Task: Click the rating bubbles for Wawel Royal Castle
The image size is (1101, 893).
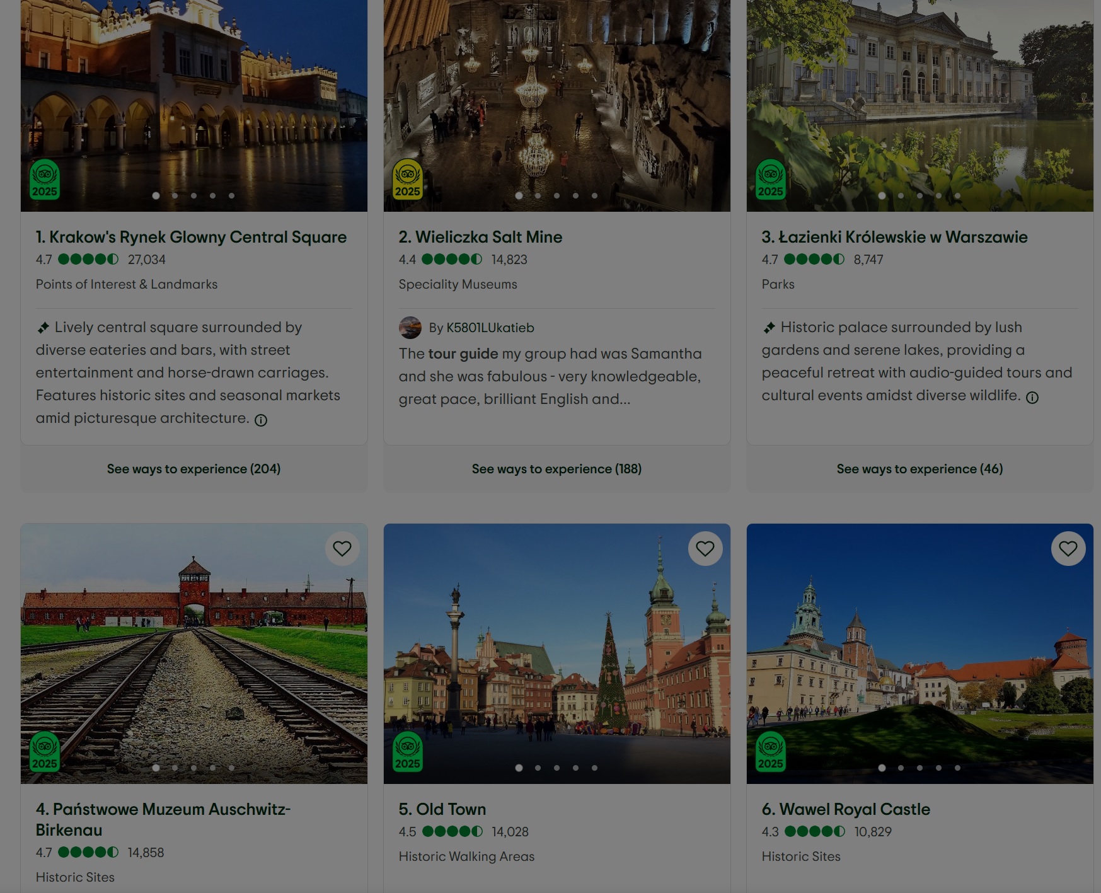Action: [815, 831]
